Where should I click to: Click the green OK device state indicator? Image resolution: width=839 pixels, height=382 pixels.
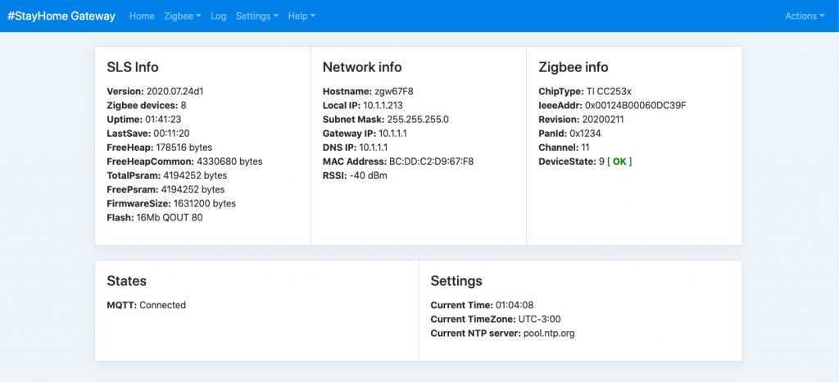(x=619, y=161)
